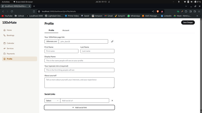Toggle the browser sidebar panel icon
The image size is (202, 113).
(190, 11)
